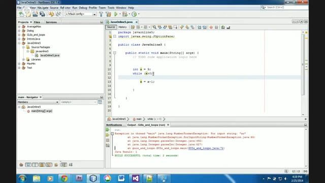This screenshot has width=325, height=183.
Task: Expand the Libraries folder node
Action: pyautogui.click(x=23, y=59)
